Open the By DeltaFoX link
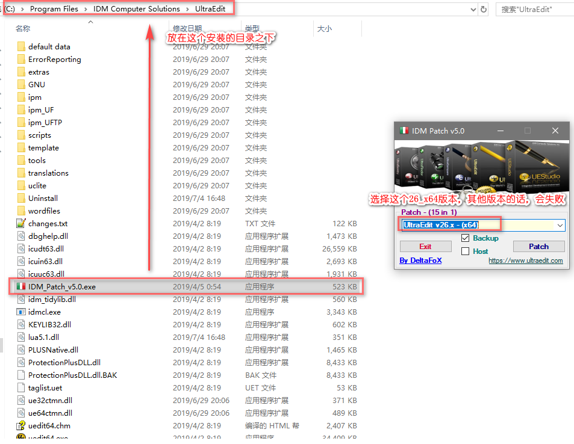 coord(420,261)
